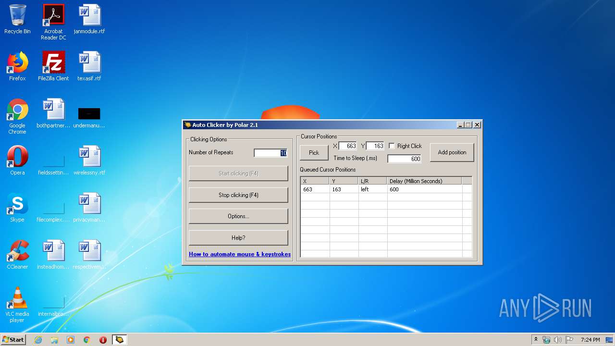Click the Y coordinate input field
615x346 pixels.
tap(375, 146)
